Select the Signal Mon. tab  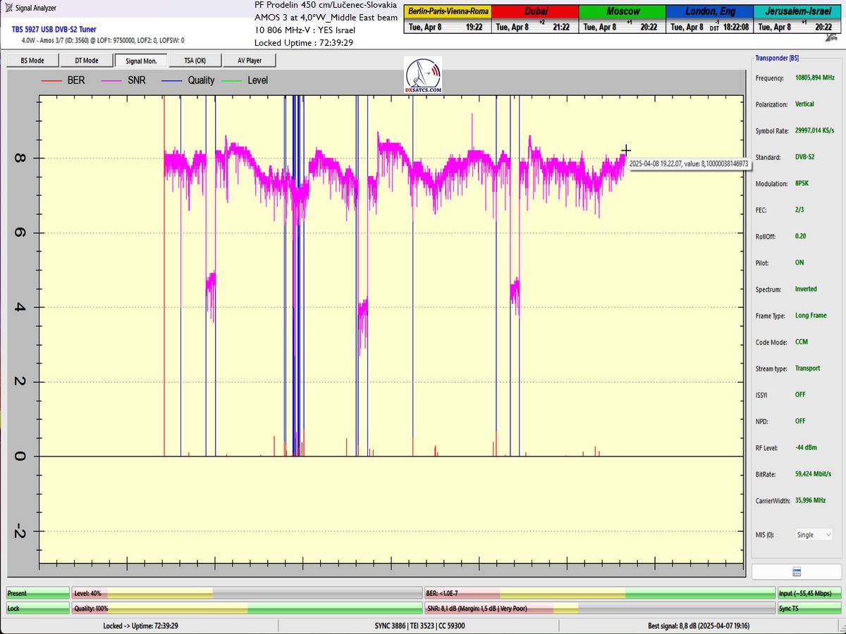141,61
